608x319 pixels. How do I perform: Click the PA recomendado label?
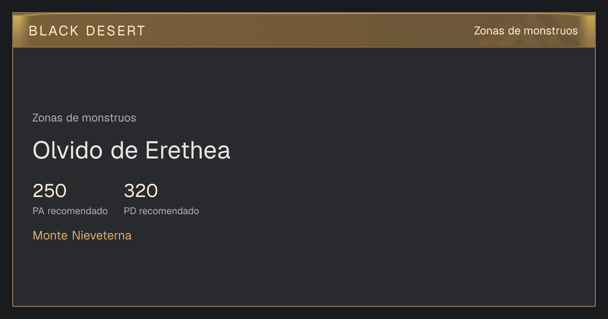click(70, 211)
